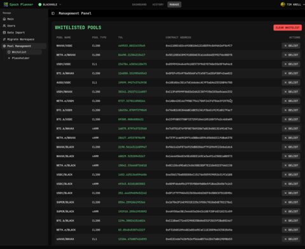
Task: Delist the USDC/BLACK CL200 pool
Action: pos(291,174)
